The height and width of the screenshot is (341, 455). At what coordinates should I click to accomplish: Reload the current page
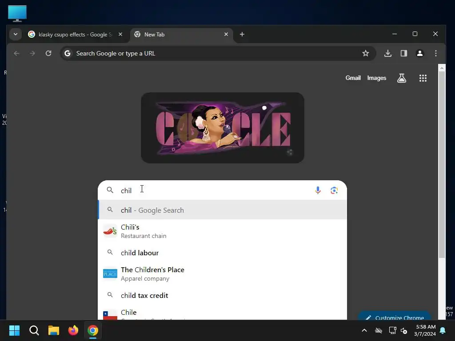[x=48, y=53]
